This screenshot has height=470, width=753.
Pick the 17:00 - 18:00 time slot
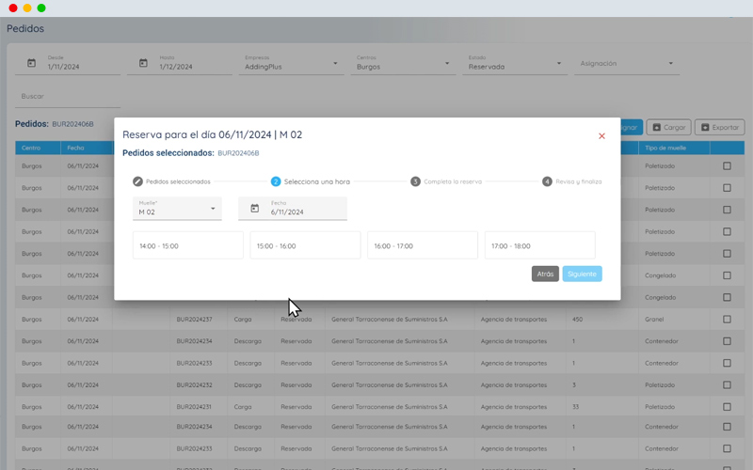(539, 245)
